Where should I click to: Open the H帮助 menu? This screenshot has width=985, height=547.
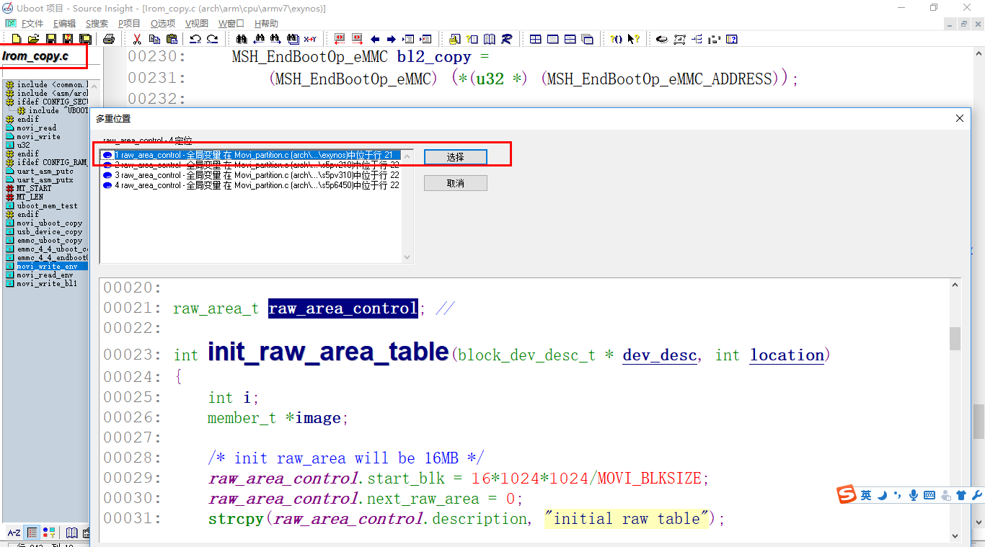pos(266,24)
